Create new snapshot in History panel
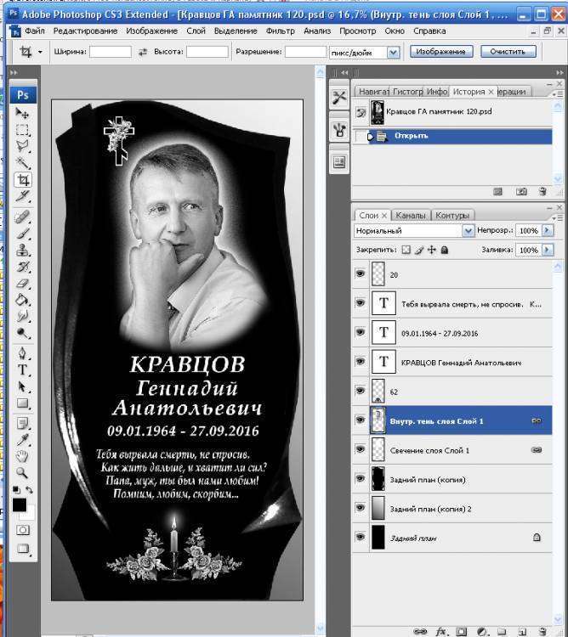 coord(521,192)
